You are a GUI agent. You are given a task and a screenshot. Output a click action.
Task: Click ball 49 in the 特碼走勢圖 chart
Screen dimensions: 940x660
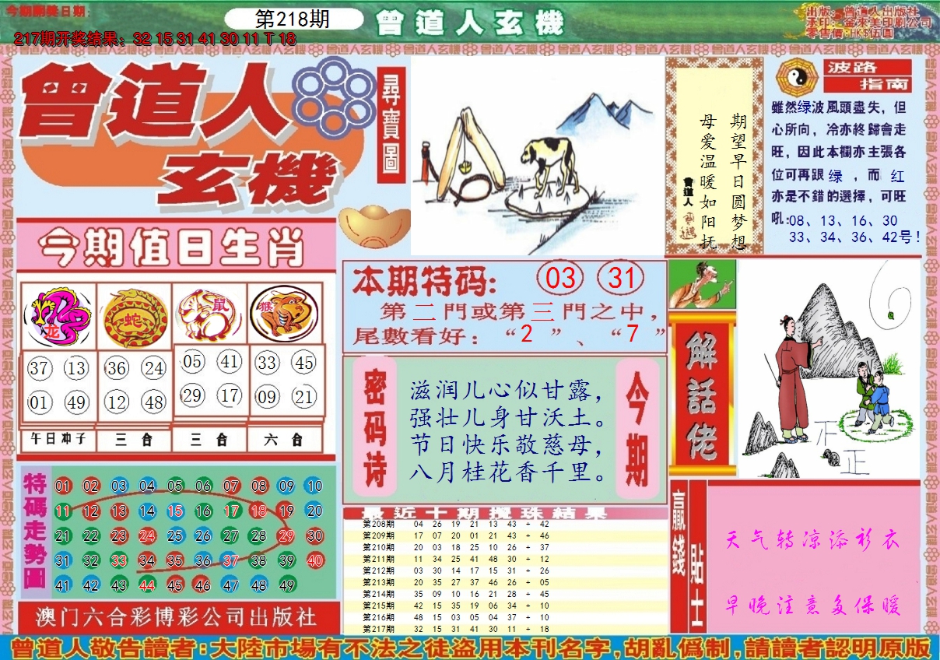coord(286,585)
